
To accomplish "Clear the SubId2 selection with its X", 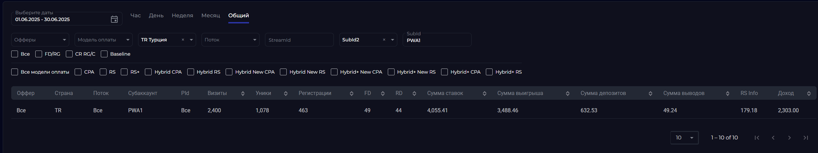I will (x=384, y=40).
